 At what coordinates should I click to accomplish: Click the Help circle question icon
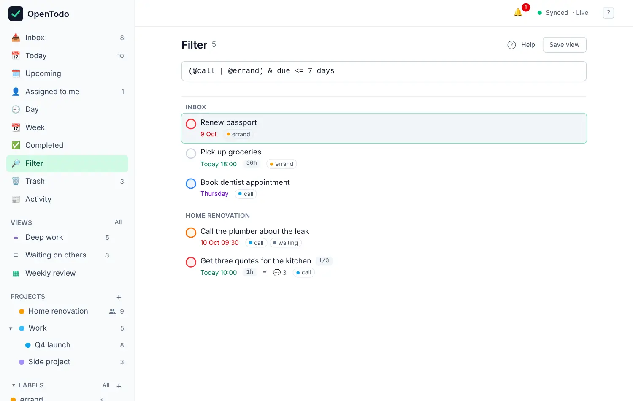pos(511,45)
